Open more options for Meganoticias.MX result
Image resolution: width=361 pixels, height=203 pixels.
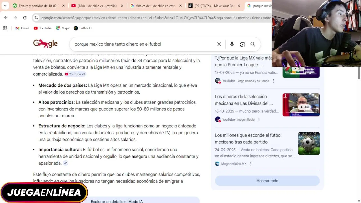[x=251, y=164]
